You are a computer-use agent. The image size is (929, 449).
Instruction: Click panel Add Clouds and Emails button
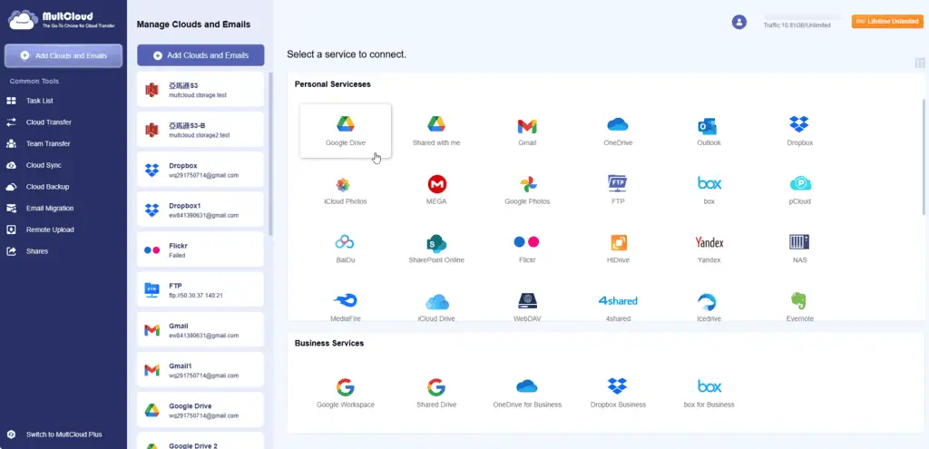200,55
